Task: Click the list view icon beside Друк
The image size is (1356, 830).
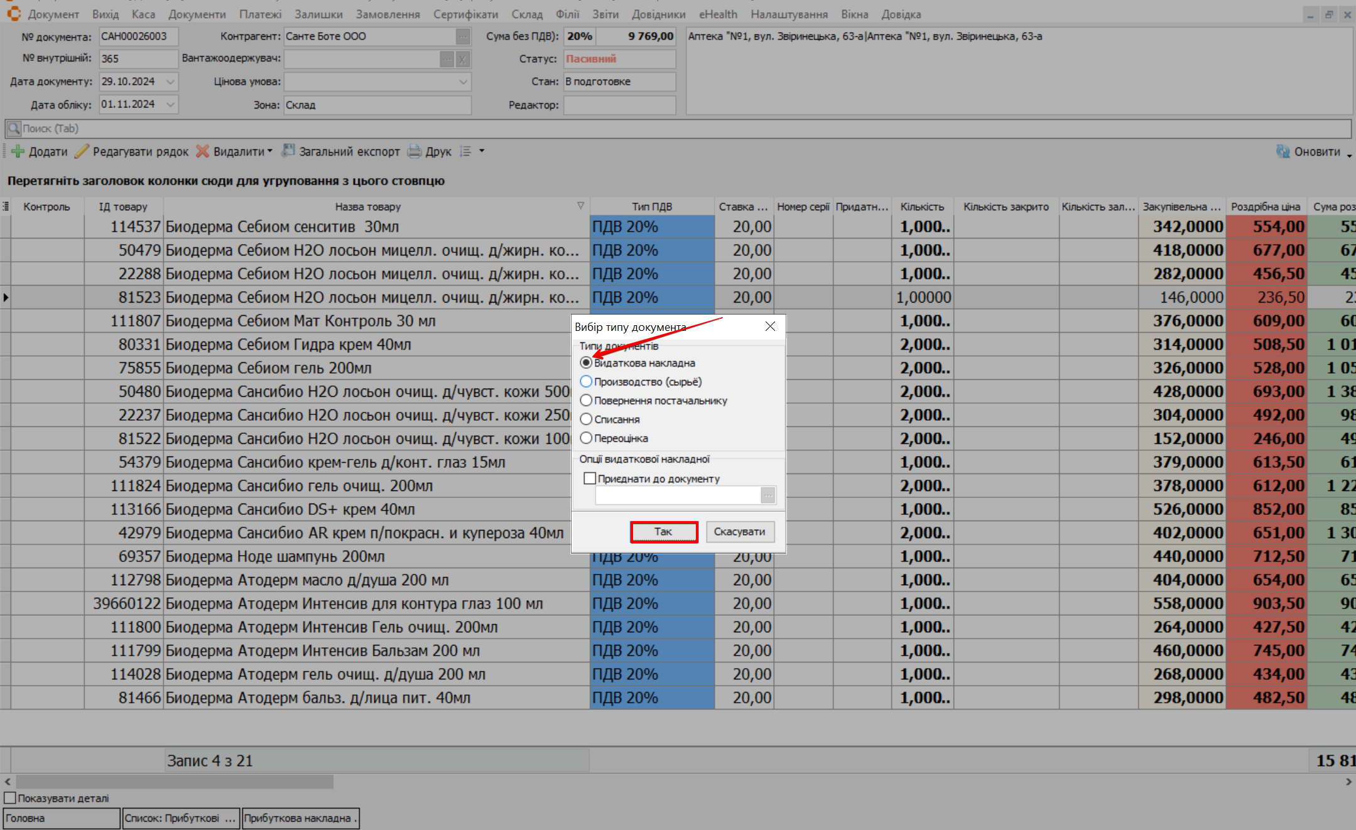Action: [x=465, y=151]
